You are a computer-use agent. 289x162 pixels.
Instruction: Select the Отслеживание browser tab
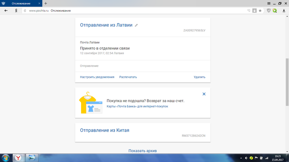[21, 3]
